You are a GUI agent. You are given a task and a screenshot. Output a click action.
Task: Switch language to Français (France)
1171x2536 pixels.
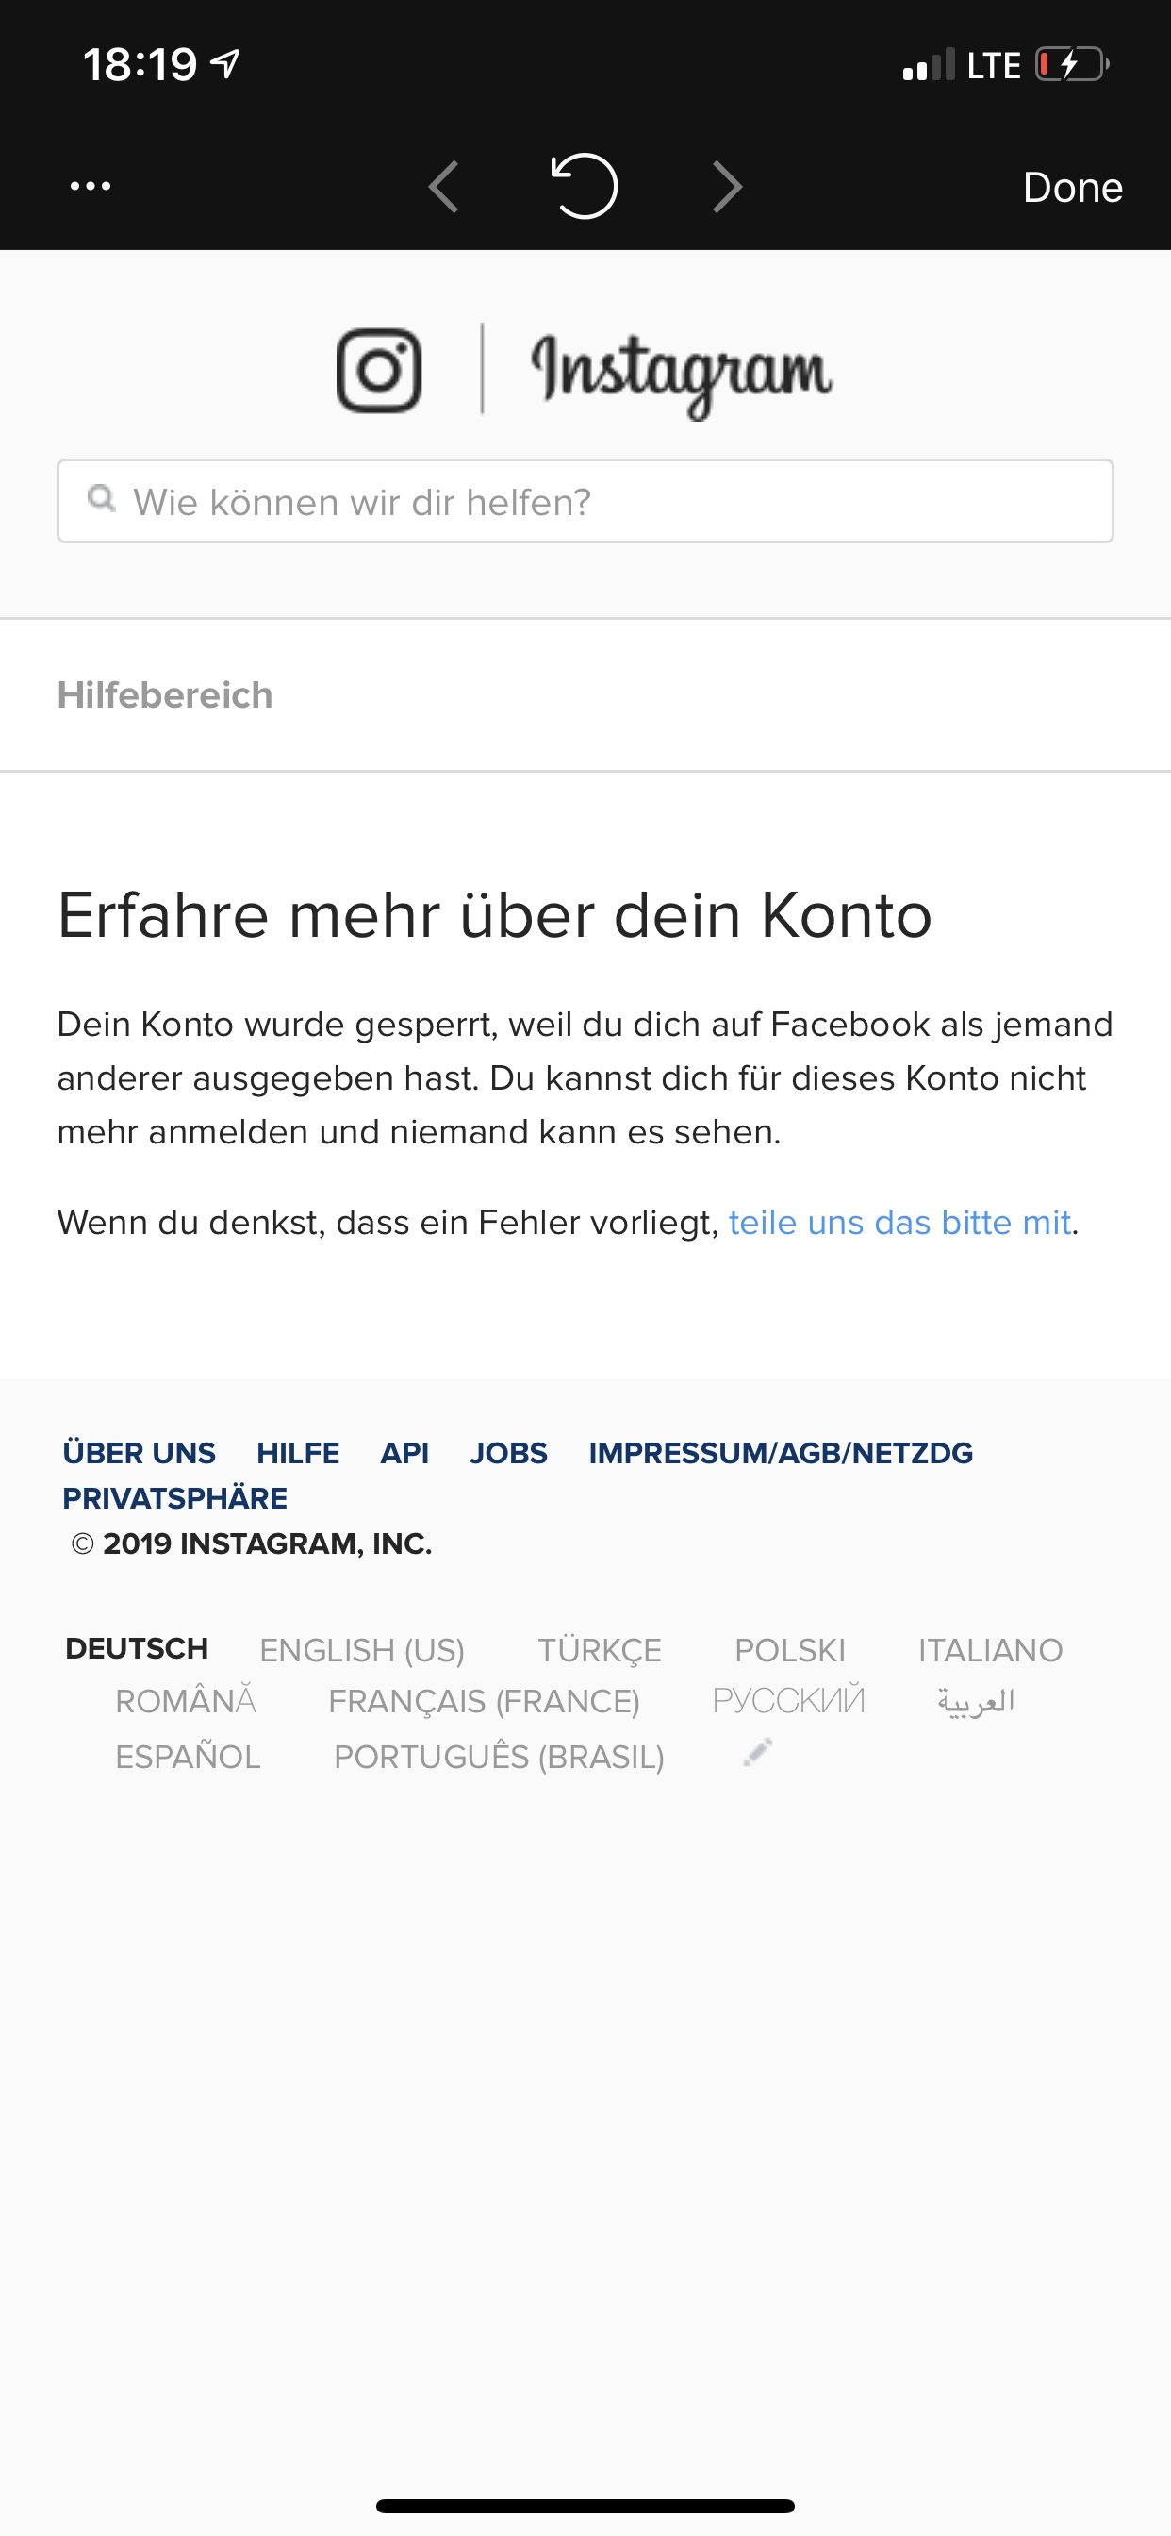pos(484,1701)
